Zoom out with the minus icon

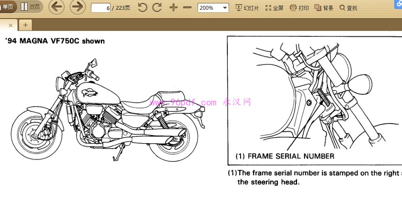[187, 8]
